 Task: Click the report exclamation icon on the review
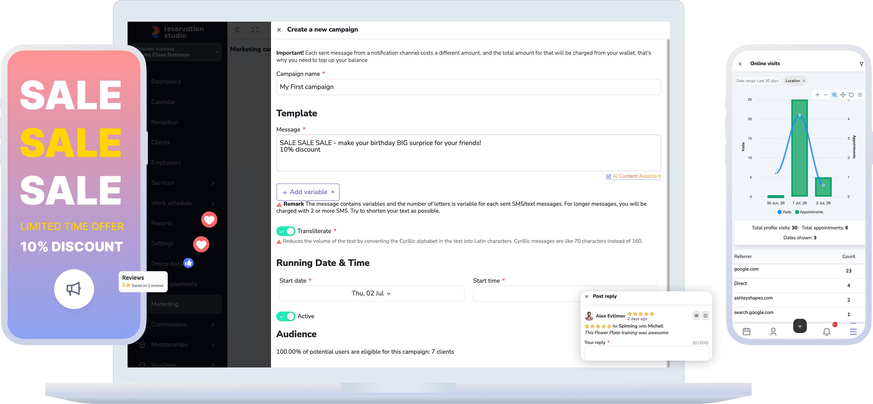tap(705, 316)
